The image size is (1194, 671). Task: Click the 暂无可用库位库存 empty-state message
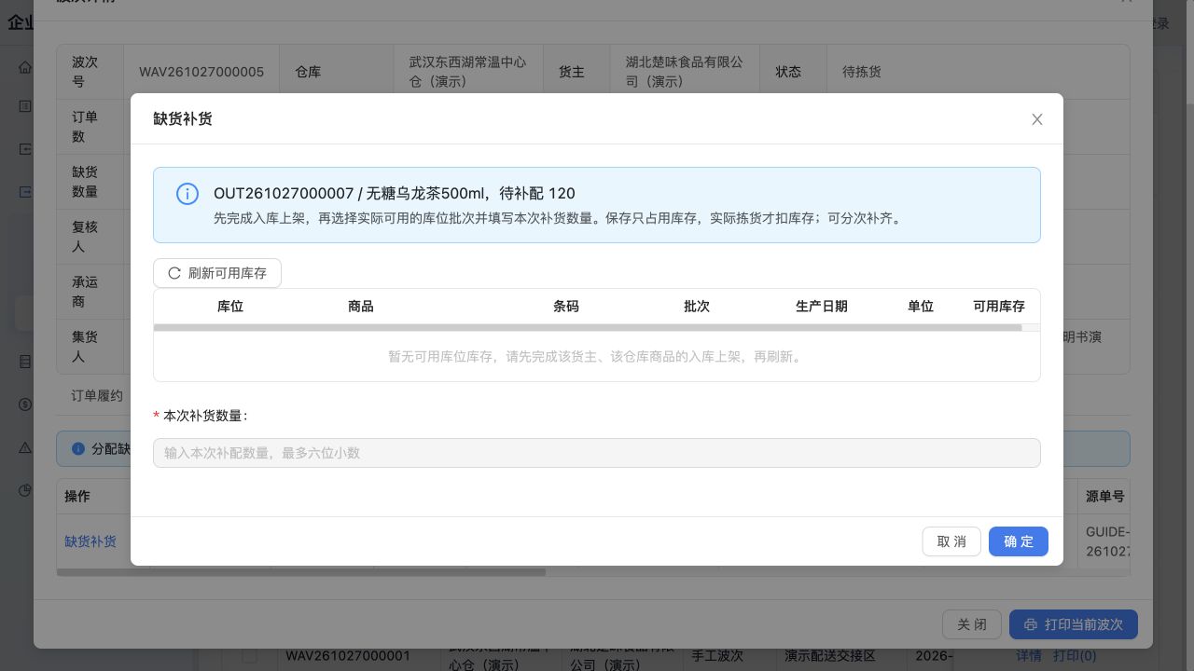click(x=597, y=357)
